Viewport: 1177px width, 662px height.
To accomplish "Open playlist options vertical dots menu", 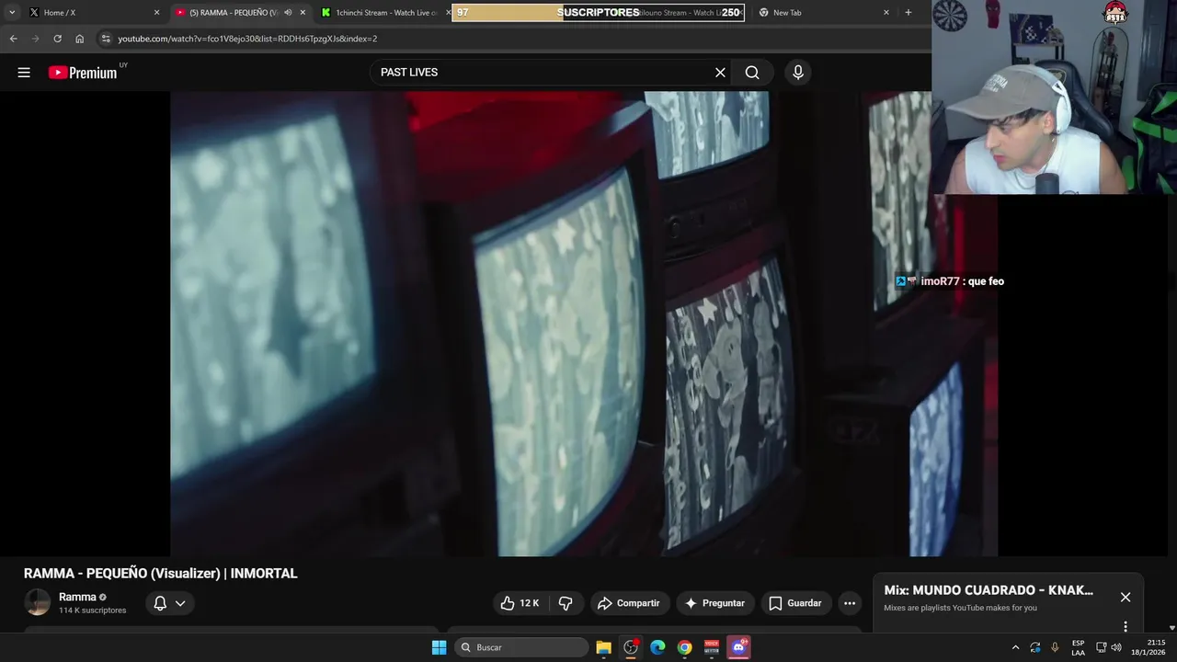I will (1126, 627).
